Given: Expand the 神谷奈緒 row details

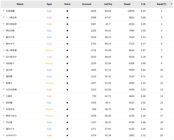Looking at the screenshot, I should tap(3, 30).
